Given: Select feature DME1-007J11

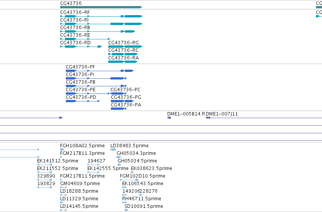Looking at the screenshot, I should [x=264, y=118].
